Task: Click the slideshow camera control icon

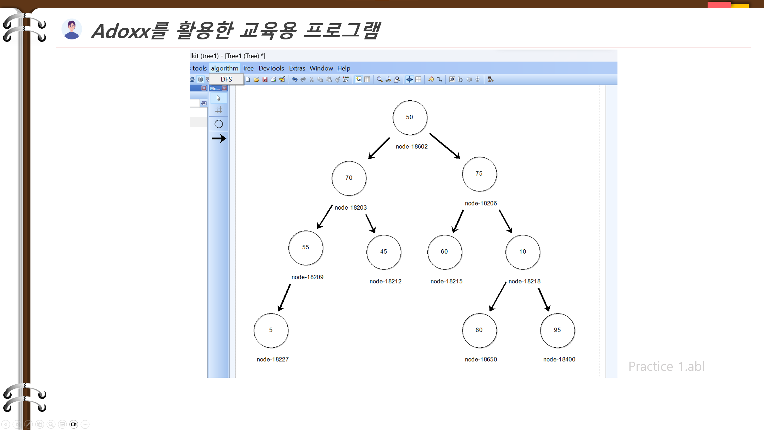Action: 74,424
